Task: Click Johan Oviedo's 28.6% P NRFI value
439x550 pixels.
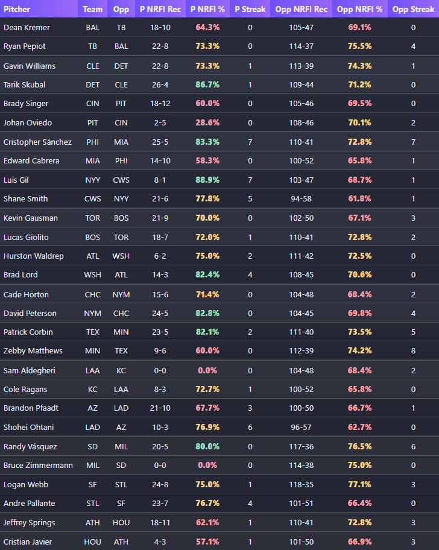Action: (207, 123)
